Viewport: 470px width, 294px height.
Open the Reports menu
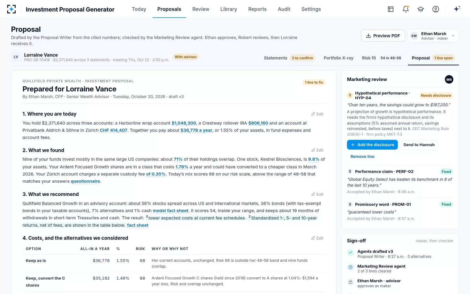click(258, 9)
